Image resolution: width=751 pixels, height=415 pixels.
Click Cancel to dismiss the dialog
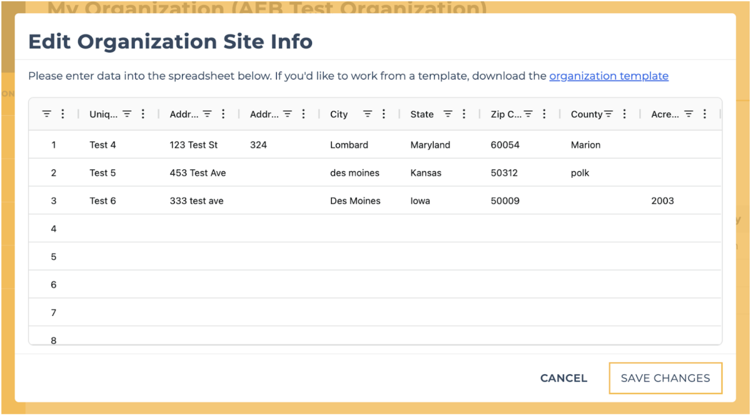[563, 378]
